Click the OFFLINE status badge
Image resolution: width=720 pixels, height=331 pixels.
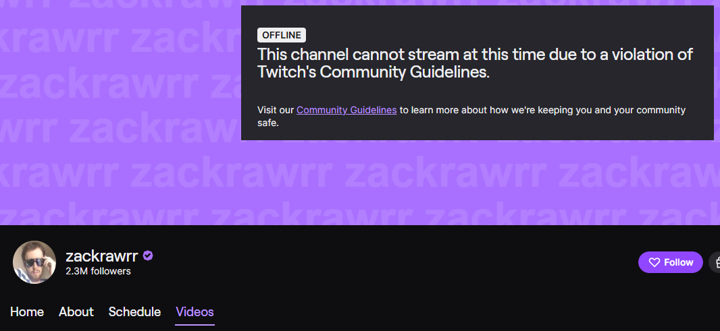(x=282, y=35)
